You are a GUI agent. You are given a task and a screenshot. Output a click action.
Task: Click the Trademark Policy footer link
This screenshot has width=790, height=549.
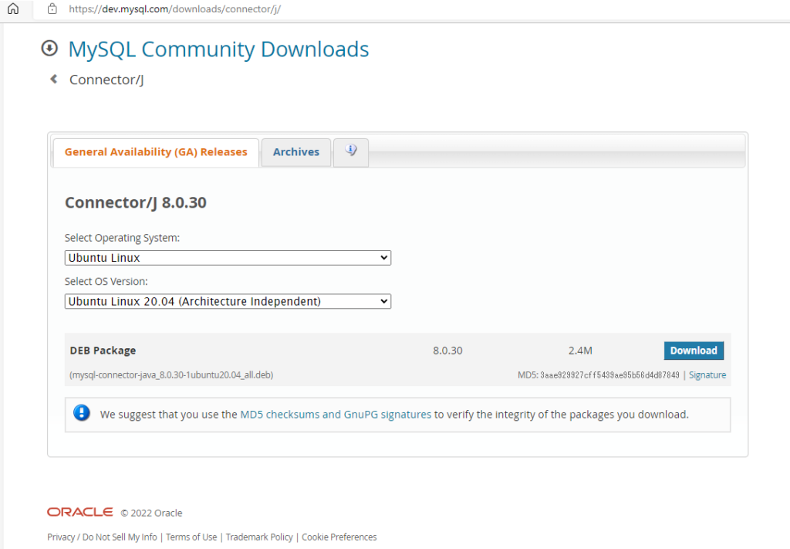coord(259,537)
